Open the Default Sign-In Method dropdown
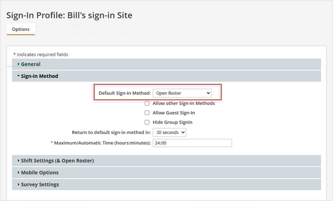 (182, 93)
